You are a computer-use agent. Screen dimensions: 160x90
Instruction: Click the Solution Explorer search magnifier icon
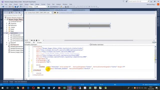pos(21,15)
